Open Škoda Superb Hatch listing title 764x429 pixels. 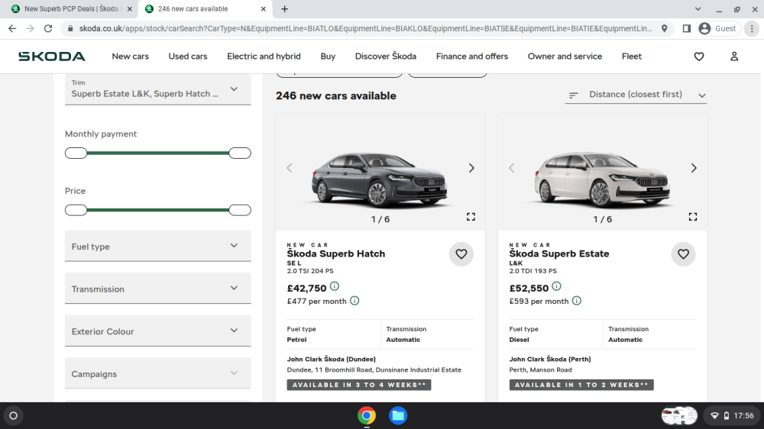(335, 253)
